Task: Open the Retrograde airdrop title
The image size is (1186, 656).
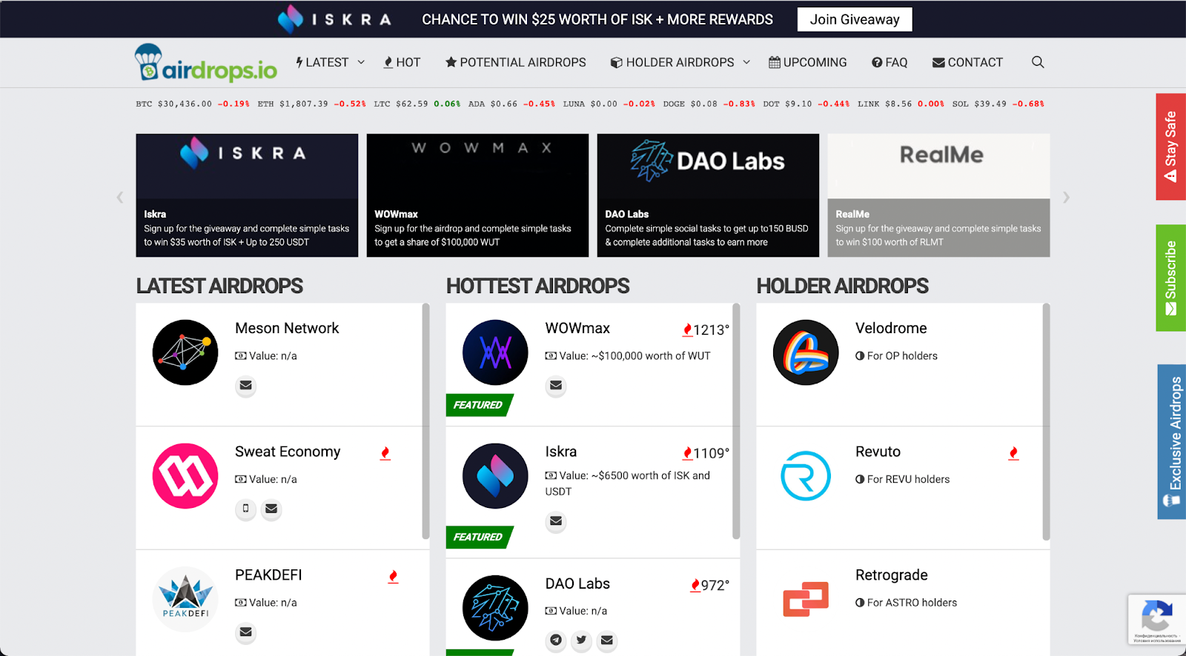Action: click(x=892, y=575)
